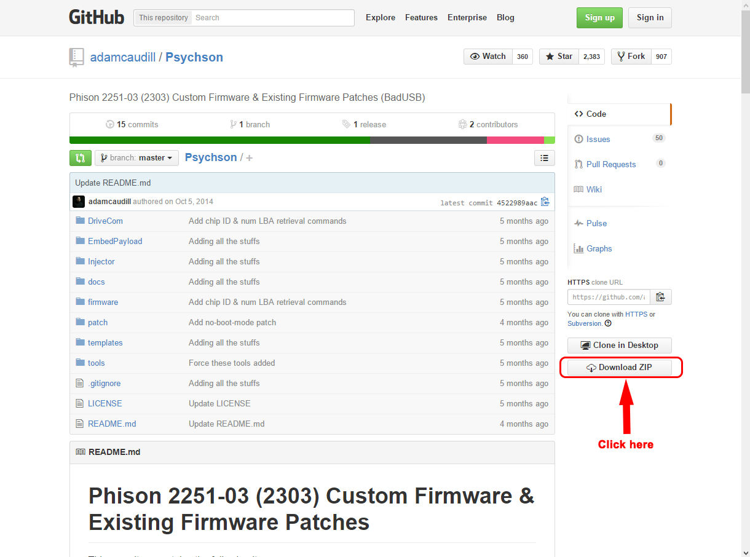
Task: Open the branch: master dropdown
Action: click(136, 158)
